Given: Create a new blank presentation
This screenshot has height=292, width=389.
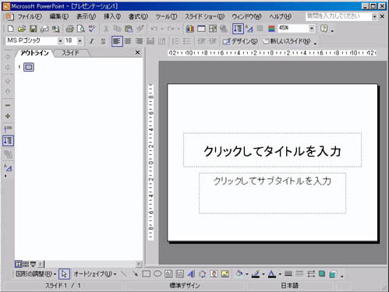Looking at the screenshot, I should pyautogui.click(x=10, y=29).
